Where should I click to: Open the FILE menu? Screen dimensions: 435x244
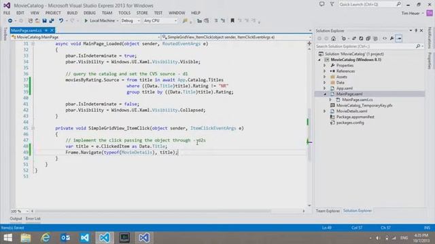(x=7, y=13)
